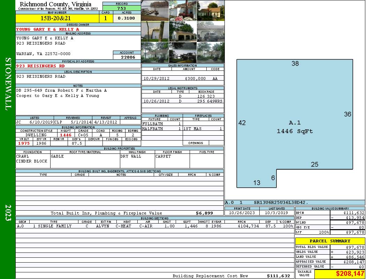366x279 pixels.
Task: Click wall finish DRY WALL
Action: (x=131, y=156)
